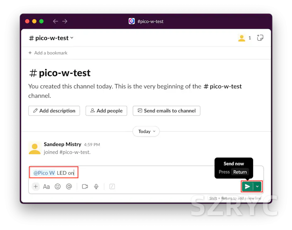The height and width of the screenshot is (230, 292).
Task: Click Send emails to channel button
Action: tap(167, 111)
